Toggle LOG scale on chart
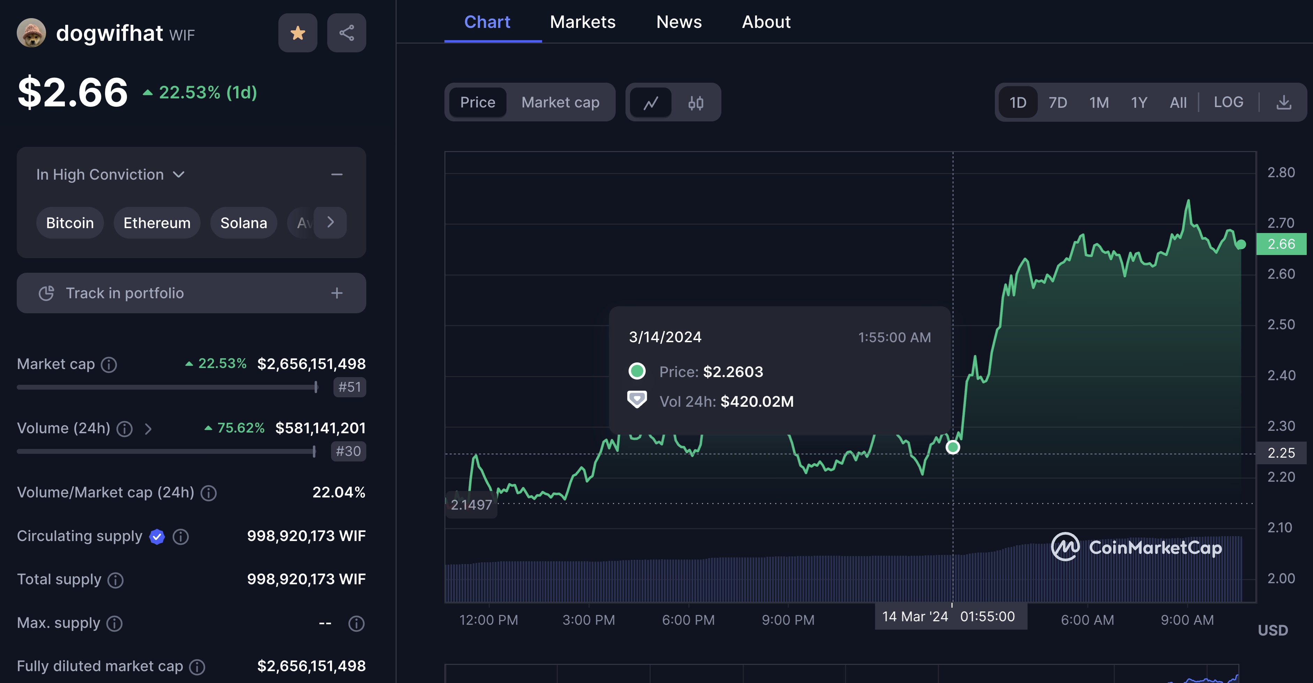Image resolution: width=1313 pixels, height=683 pixels. coord(1228,103)
